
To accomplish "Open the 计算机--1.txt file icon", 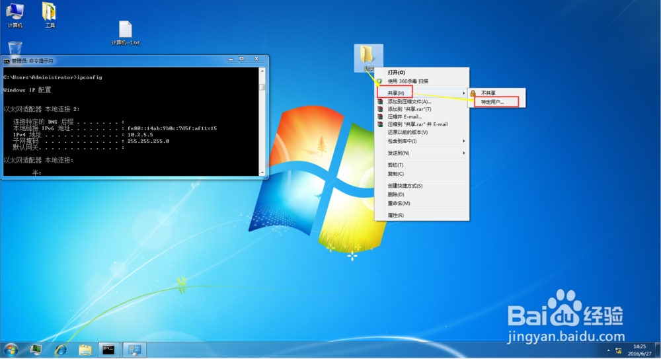I will [x=126, y=33].
